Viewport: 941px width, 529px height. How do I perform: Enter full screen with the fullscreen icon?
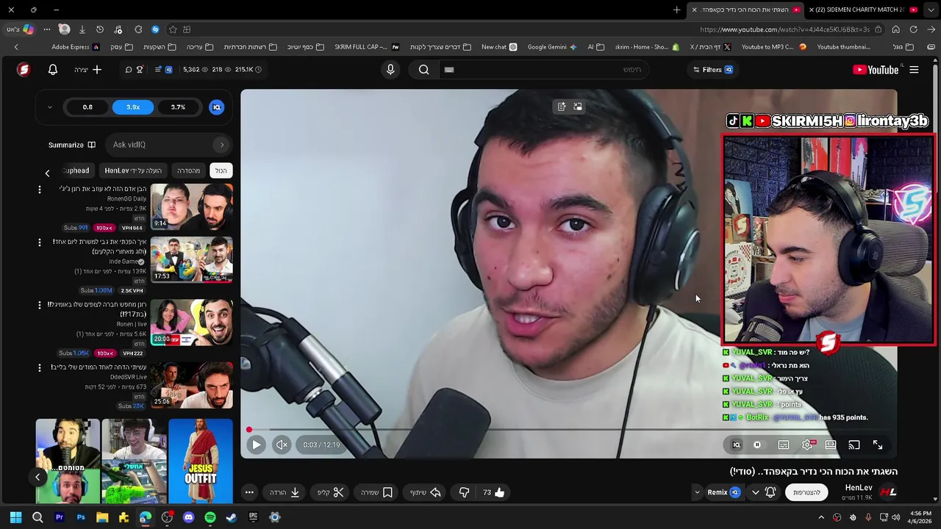[878, 445]
